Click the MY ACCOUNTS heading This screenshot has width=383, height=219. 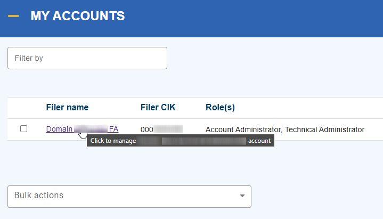coord(78,16)
